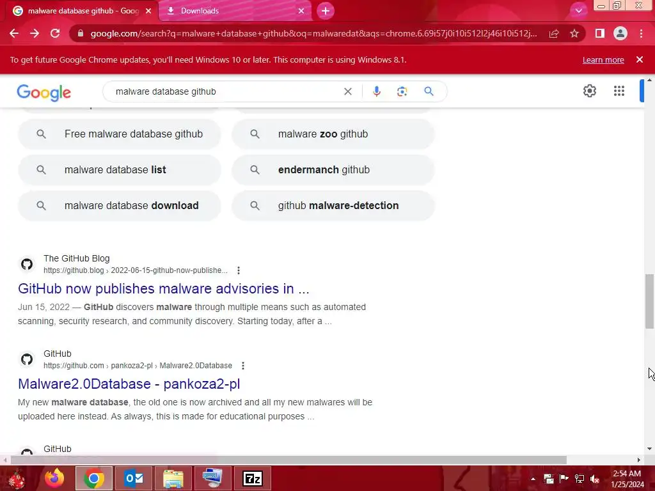Submit search with magnifier icon
Image resolution: width=655 pixels, height=491 pixels.
[429, 91]
